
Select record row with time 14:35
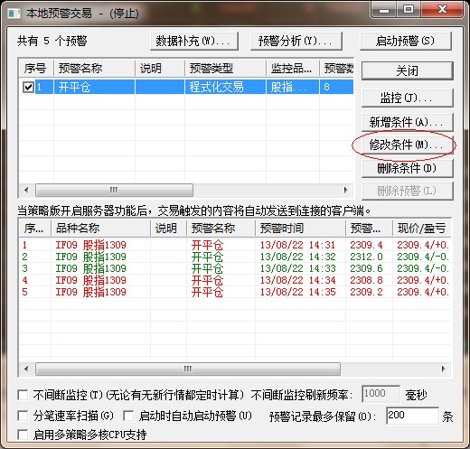tap(235, 292)
